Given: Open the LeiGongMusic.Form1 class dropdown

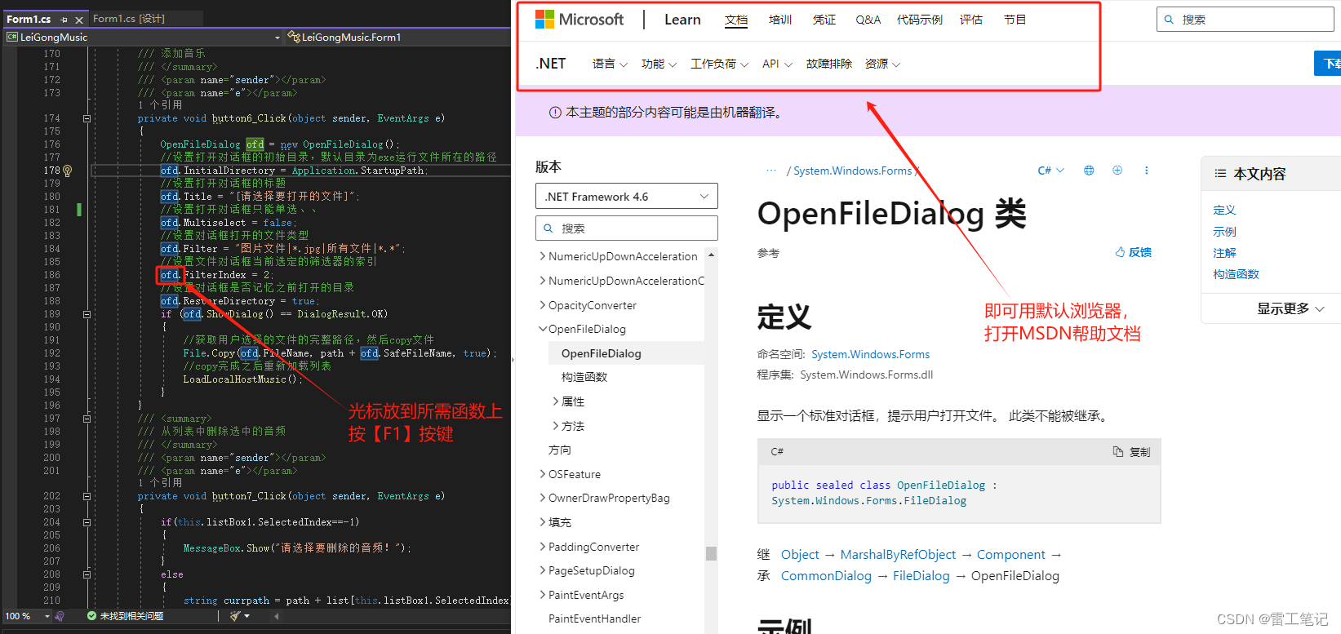Looking at the screenshot, I should click(398, 37).
